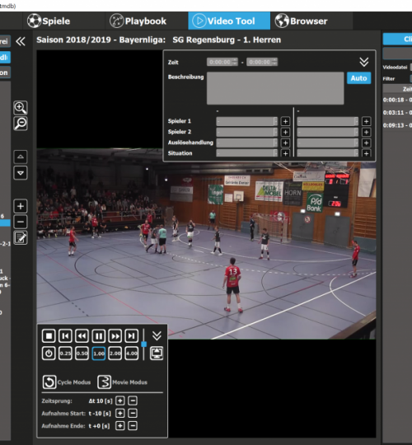
Task: Click the up triangle arrow button
Action: coord(21,157)
